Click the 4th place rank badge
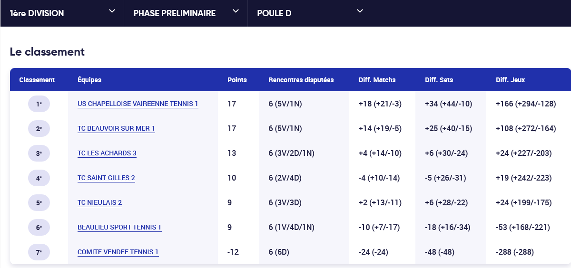Screen dimensions: 571x268 pyautogui.click(x=39, y=178)
